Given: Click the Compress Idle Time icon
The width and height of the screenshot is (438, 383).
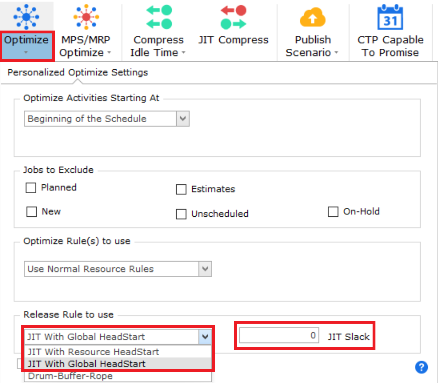Looking at the screenshot, I should (x=159, y=17).
